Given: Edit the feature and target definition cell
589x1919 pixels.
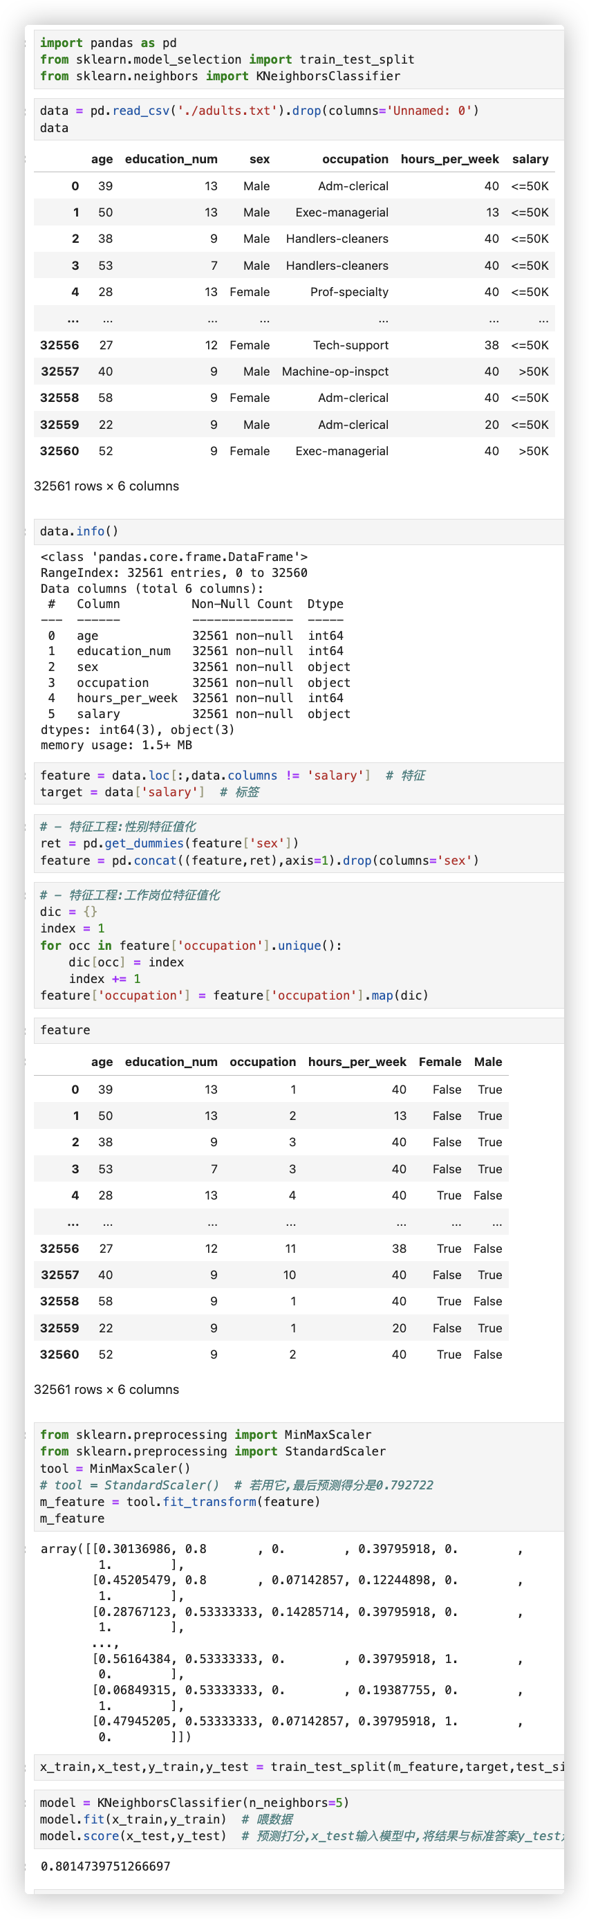Looking at the screenshot, I should coord(298,784).
